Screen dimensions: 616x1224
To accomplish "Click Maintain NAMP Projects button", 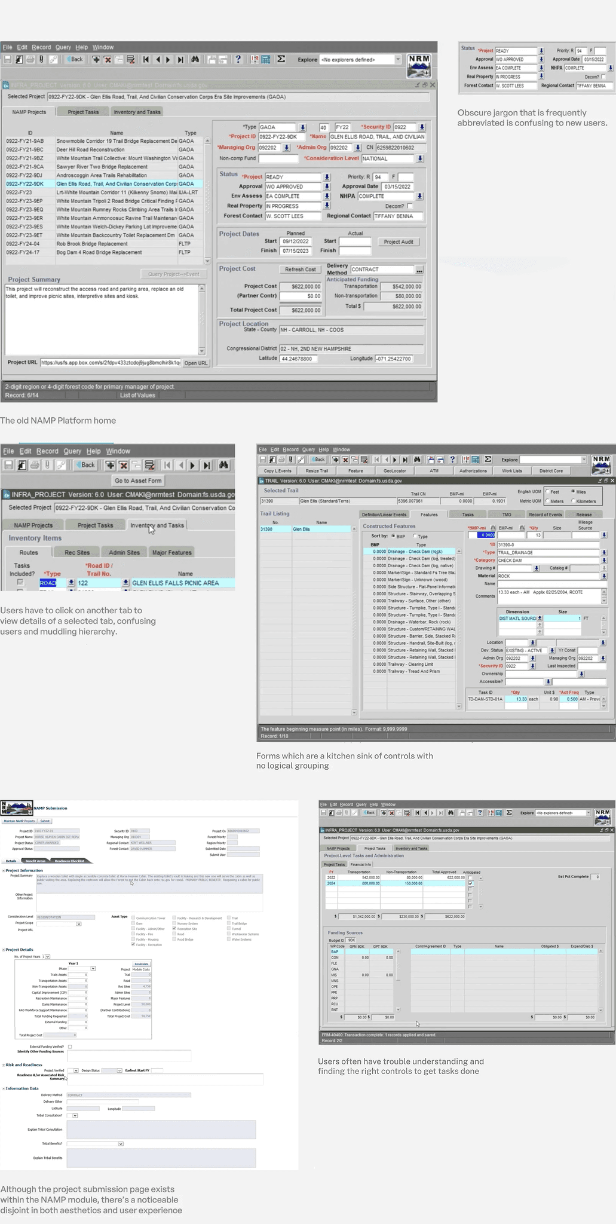I will pyautogui.click(x=19, y=821).
